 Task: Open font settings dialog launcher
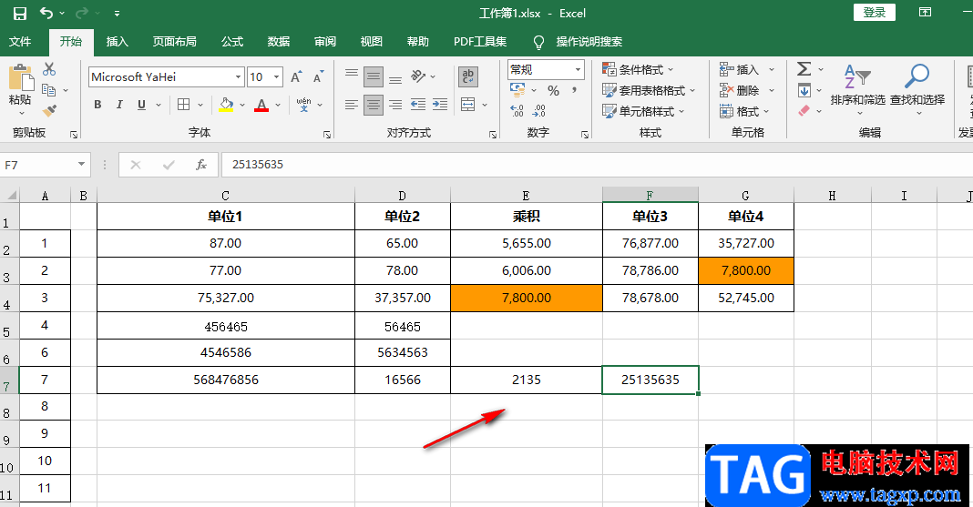(x=327, y=134)
